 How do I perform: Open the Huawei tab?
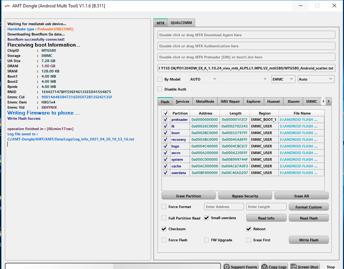point(274,102)
